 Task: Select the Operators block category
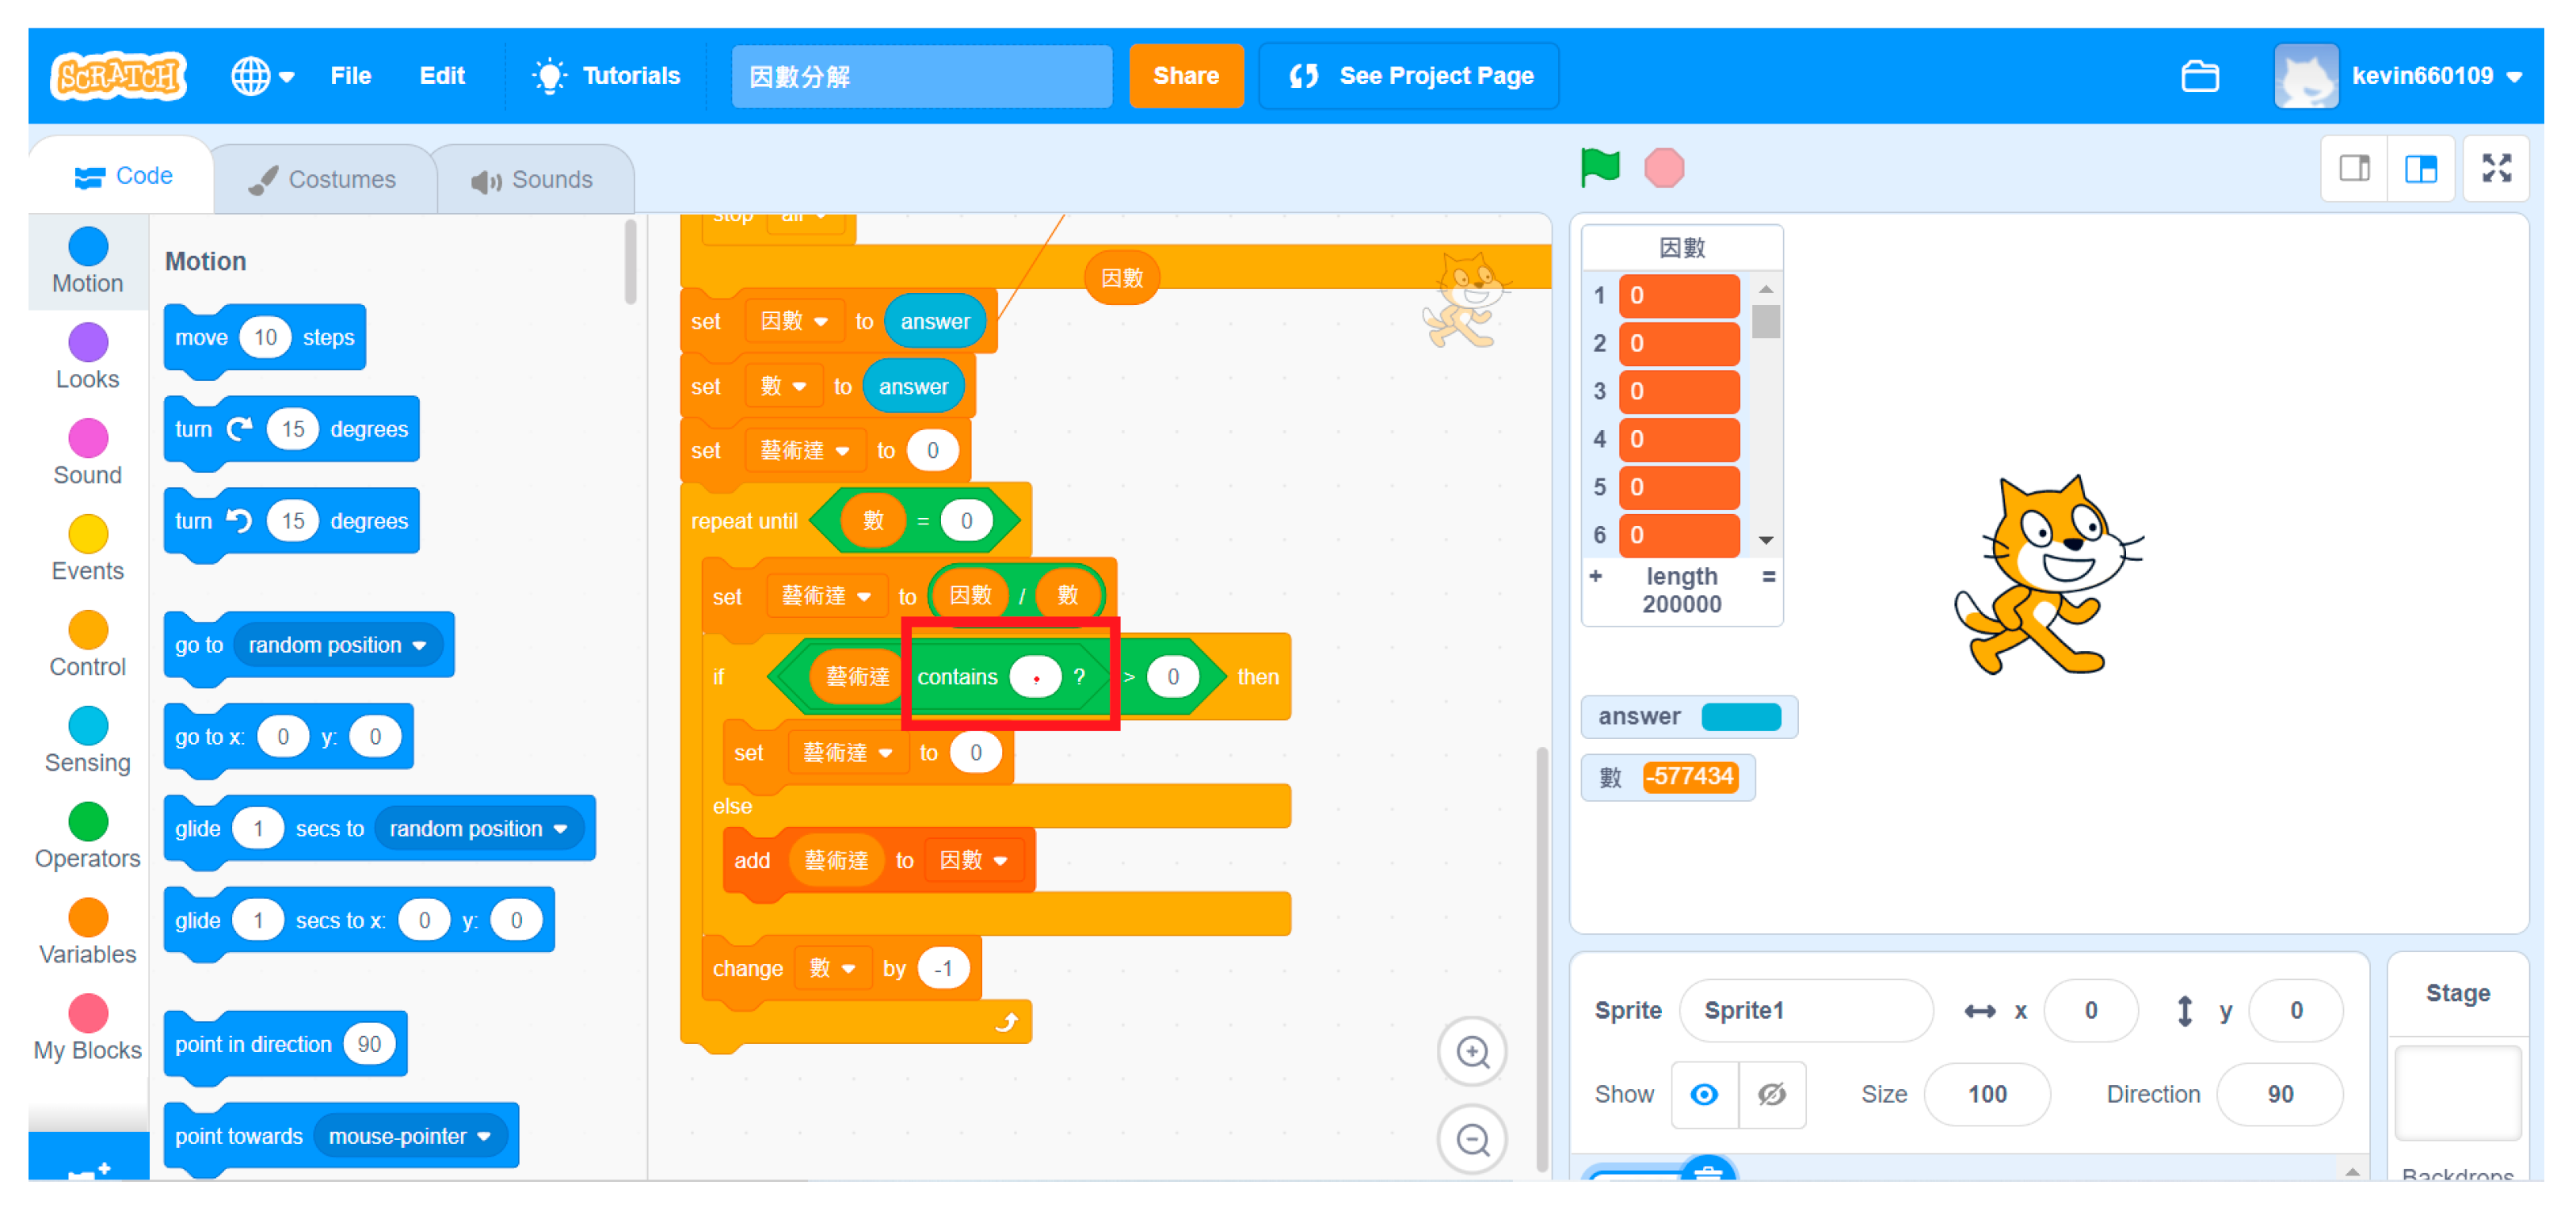88,822
